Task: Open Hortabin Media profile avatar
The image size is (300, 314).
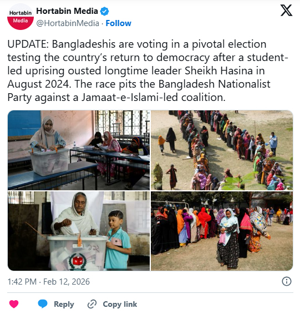Action: (x=21, y=17)
